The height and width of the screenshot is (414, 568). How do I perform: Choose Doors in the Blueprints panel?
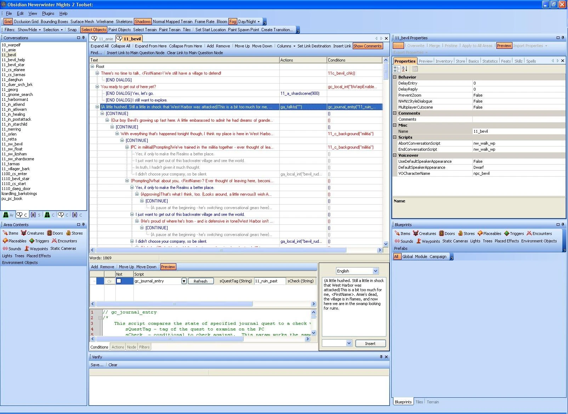click(x=447, y=234)
